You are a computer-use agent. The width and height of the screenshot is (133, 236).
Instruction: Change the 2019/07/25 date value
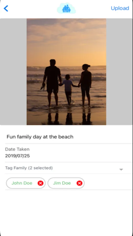tap(17, 156)
